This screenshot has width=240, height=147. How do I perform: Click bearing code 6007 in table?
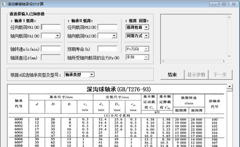(x=19, y=143)
